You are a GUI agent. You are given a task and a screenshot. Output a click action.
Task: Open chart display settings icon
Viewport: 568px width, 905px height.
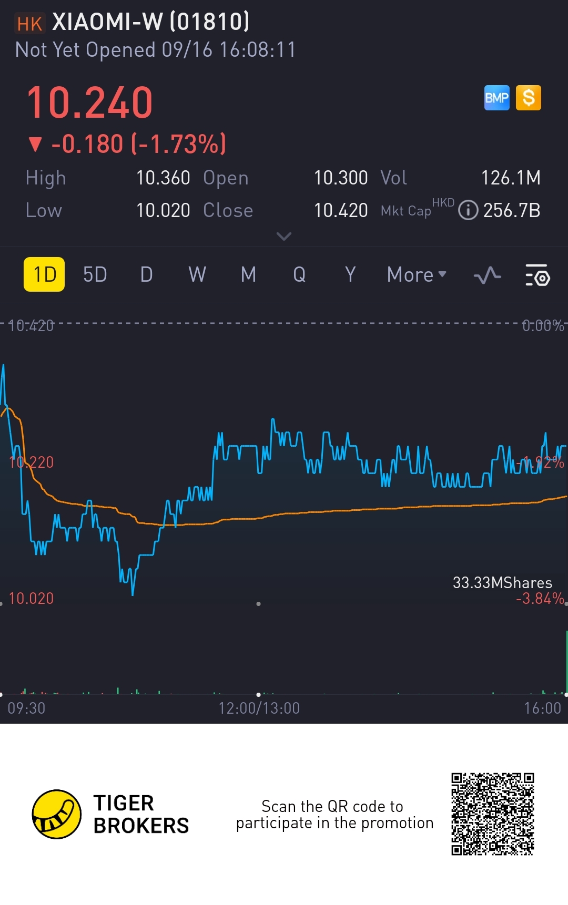537,275
